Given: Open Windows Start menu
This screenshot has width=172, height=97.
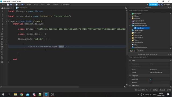Looking at the screenshot, I should coord(3,95).
